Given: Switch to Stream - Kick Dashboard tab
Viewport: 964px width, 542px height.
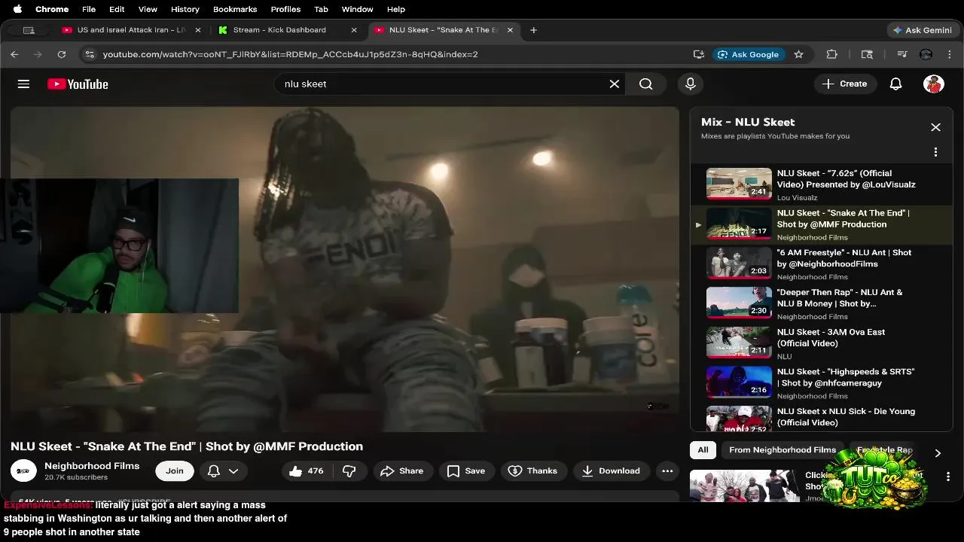Looking at the screenshot, I should 279,30.
